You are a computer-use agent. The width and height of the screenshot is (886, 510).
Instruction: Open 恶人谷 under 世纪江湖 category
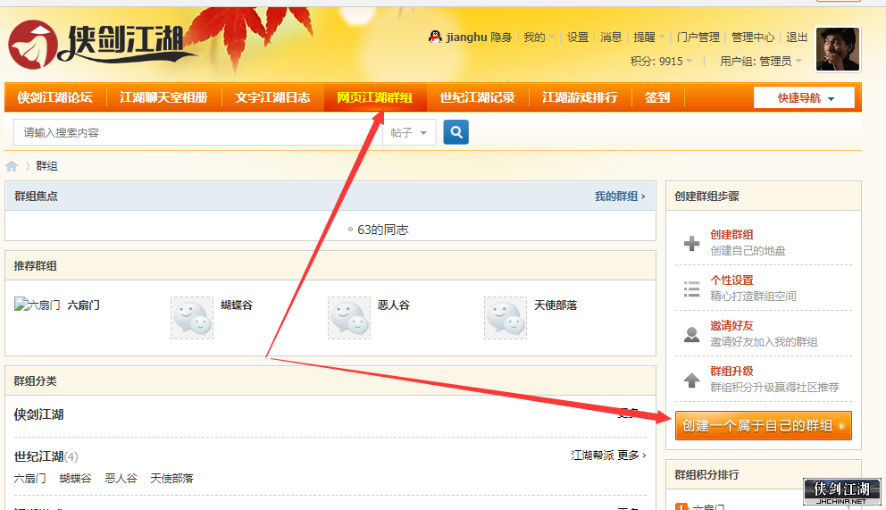coord(121,479)
